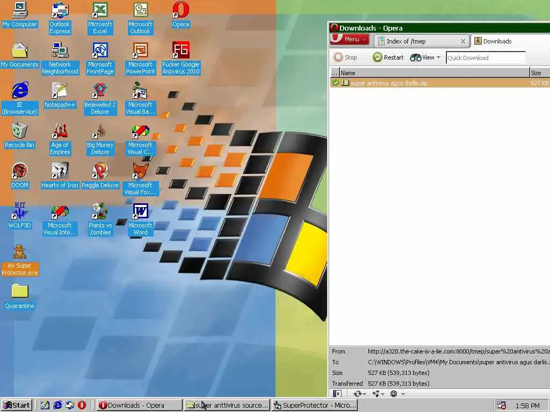Select the Age of Empires shortcut
This screenshot has height=412, width=550.
click(x=60, y=139)
